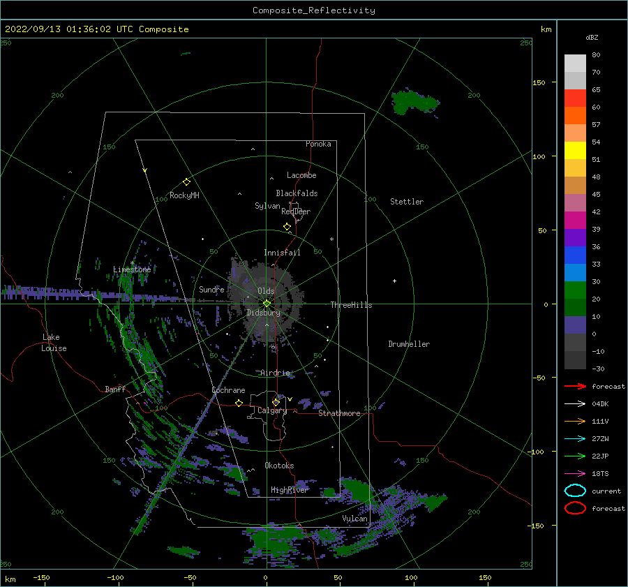The width and height of the screenshot is (628, 587).
Task: Click the Didsbury label
Action: click(x=264, y=313)
